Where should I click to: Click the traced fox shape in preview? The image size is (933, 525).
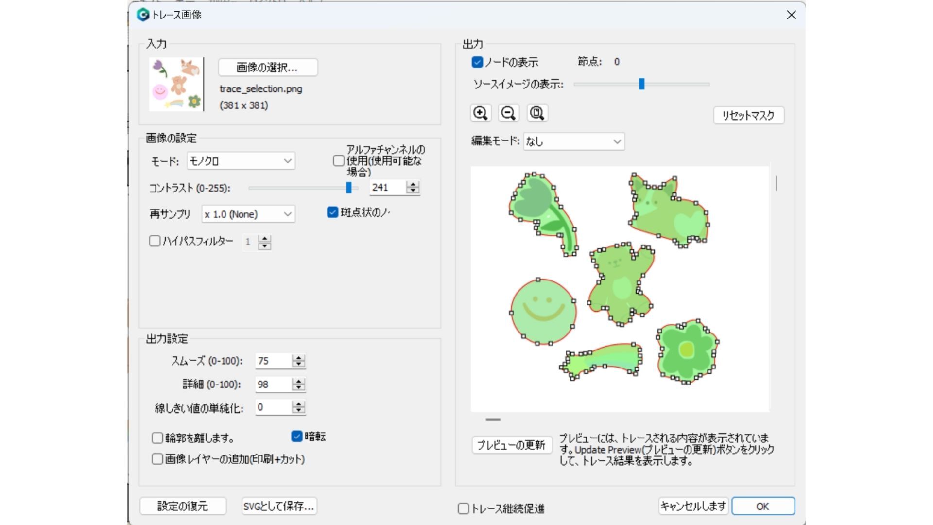pyautogui.click(x=668, y=210)
